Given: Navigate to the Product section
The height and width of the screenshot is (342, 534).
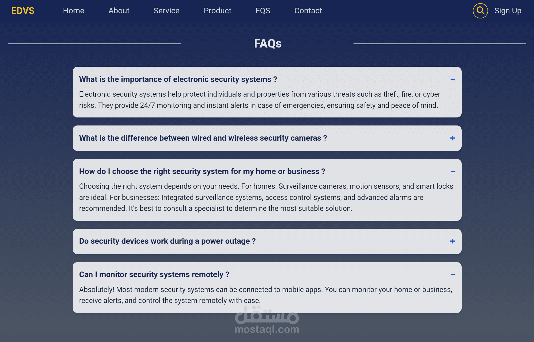Looking at the screenshot, I should coord(217,11).
